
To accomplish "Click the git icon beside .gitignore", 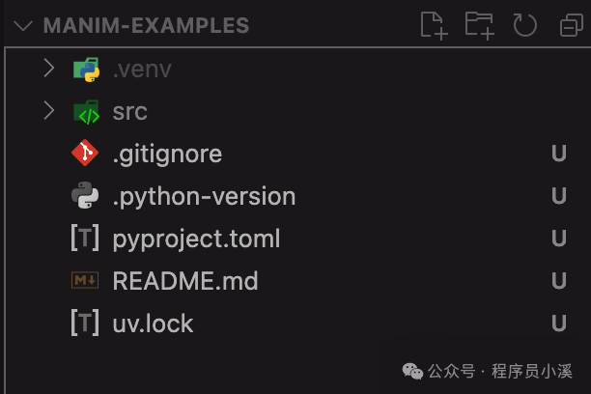I will [x=86, y=154].
